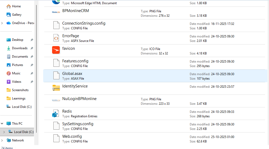Click the Home icon in sidebar
The width and height of the screenshot is (269, 149).
coord(9,6)
